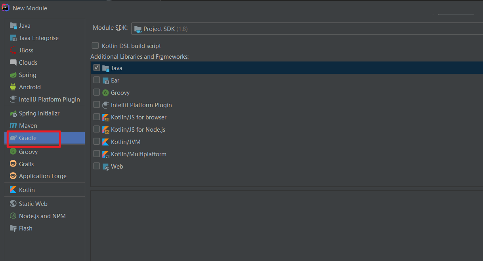This screenshot has height=261, width=483.
Task: Click the Groovy framework list icon
Action: (x=105, y=93)
